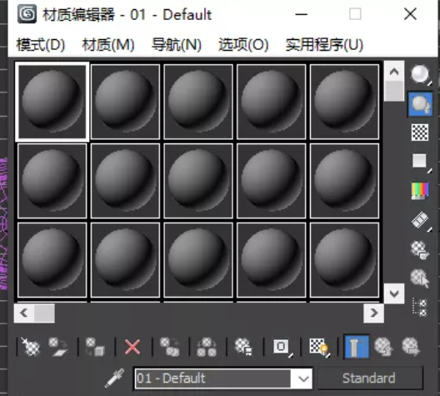440x396 pixels.
Task: Open the 材质(M) menu
Action: (108, 45)
